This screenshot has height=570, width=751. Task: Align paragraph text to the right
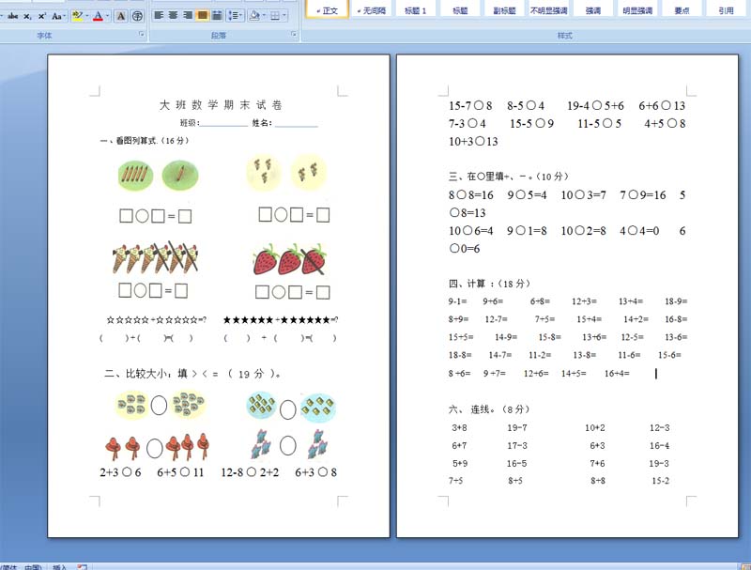pyautogui.click(x=188, y=16)
